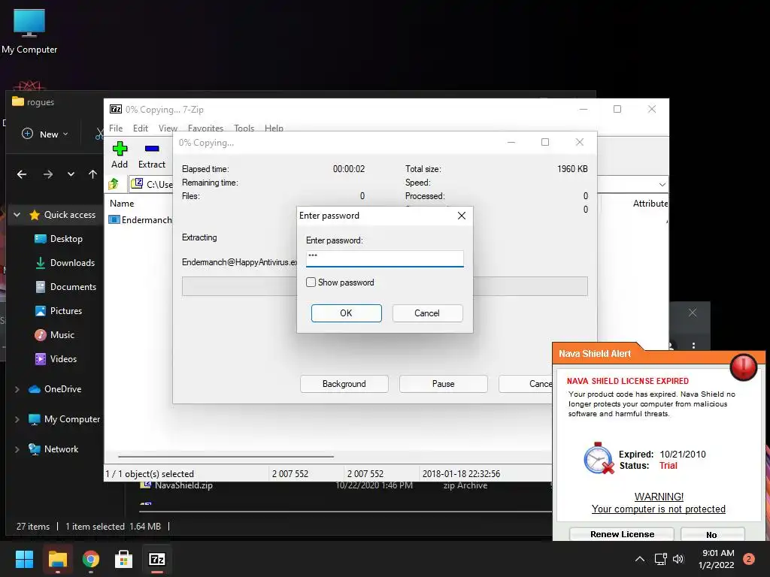Expand the Network tree node
This screenshot has width=770, height=577.
pos(17,449)
